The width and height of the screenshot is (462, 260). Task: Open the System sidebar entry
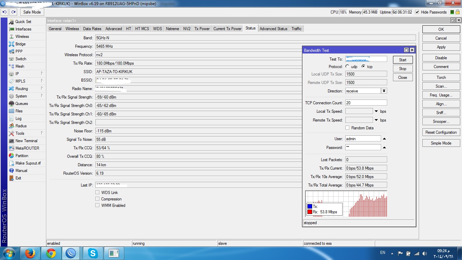pyautogui.click(x=21, y=96)
